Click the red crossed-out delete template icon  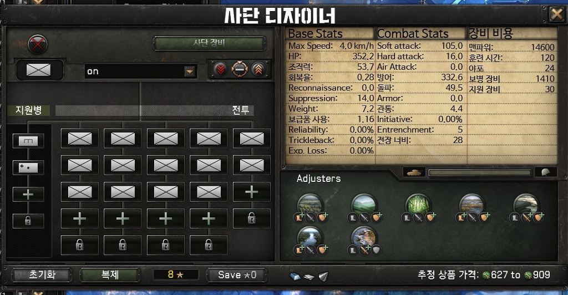click(x=38, y=44)
